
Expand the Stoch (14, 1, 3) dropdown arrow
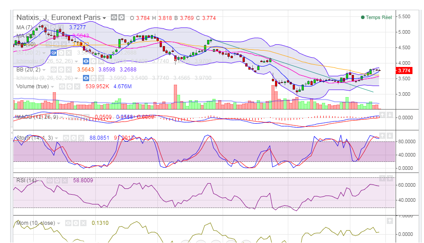tap(55, 138)
